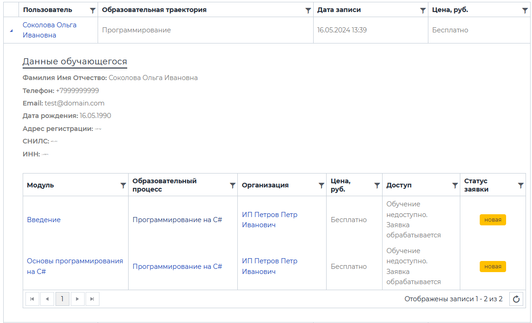Image resolution: width=532 pixels, height=323 pixels.
Task: Go to next page of records
Action: (x=77, y=299)
